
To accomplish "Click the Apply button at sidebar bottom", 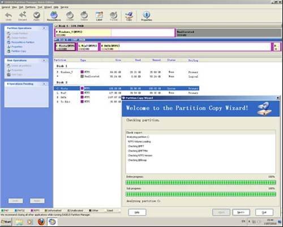I will (37, 201).
